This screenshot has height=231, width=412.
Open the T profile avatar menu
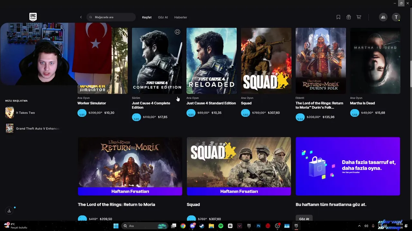click(x=396, y=17)
